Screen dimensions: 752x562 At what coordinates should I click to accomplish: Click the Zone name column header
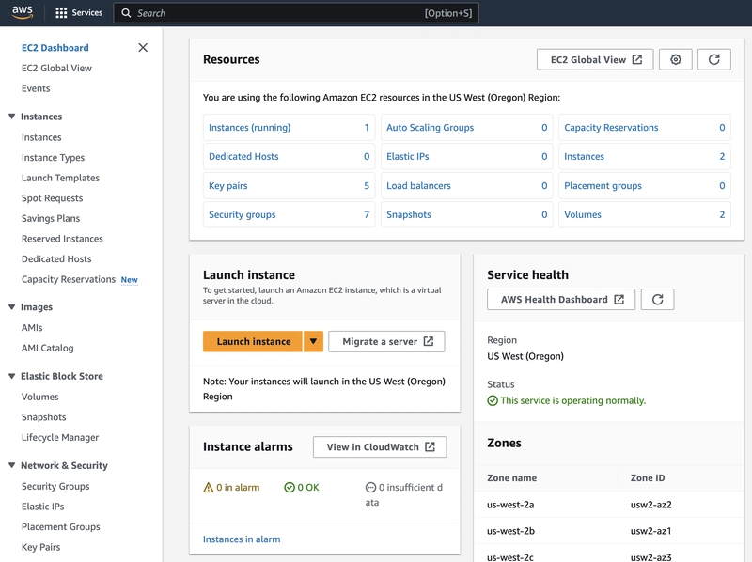(511, 477)
